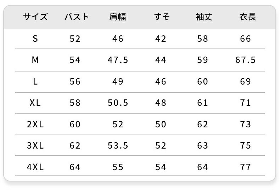Screen dimensions: 280x196
Task: Click the 50.5 shoulder width in XL row
Action: coord(118,103)
